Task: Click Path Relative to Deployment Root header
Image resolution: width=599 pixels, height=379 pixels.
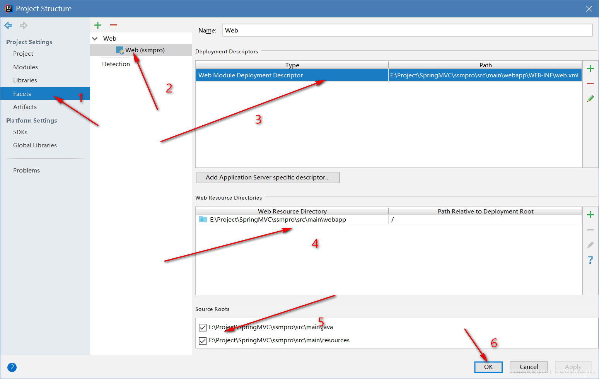Action: tap(485, 211)
